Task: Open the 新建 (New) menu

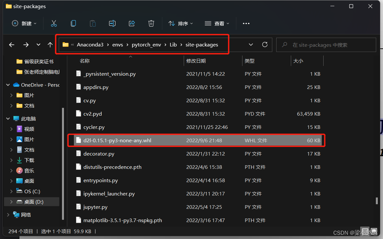Action: (x=24, y=23)
